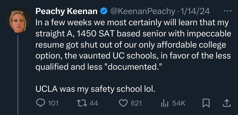Click the tweet text about UC schools
Screen dimensions: 238x115
pyautogui.click(x=133, y=45)
